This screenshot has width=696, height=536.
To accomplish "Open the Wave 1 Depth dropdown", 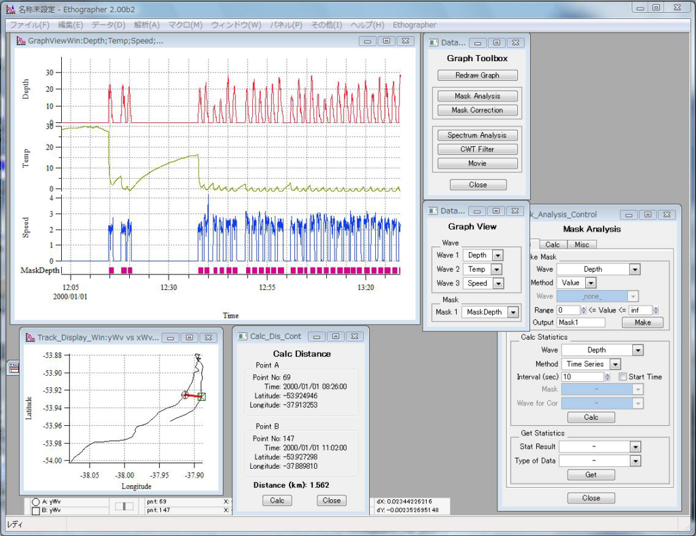I will 498,255.
